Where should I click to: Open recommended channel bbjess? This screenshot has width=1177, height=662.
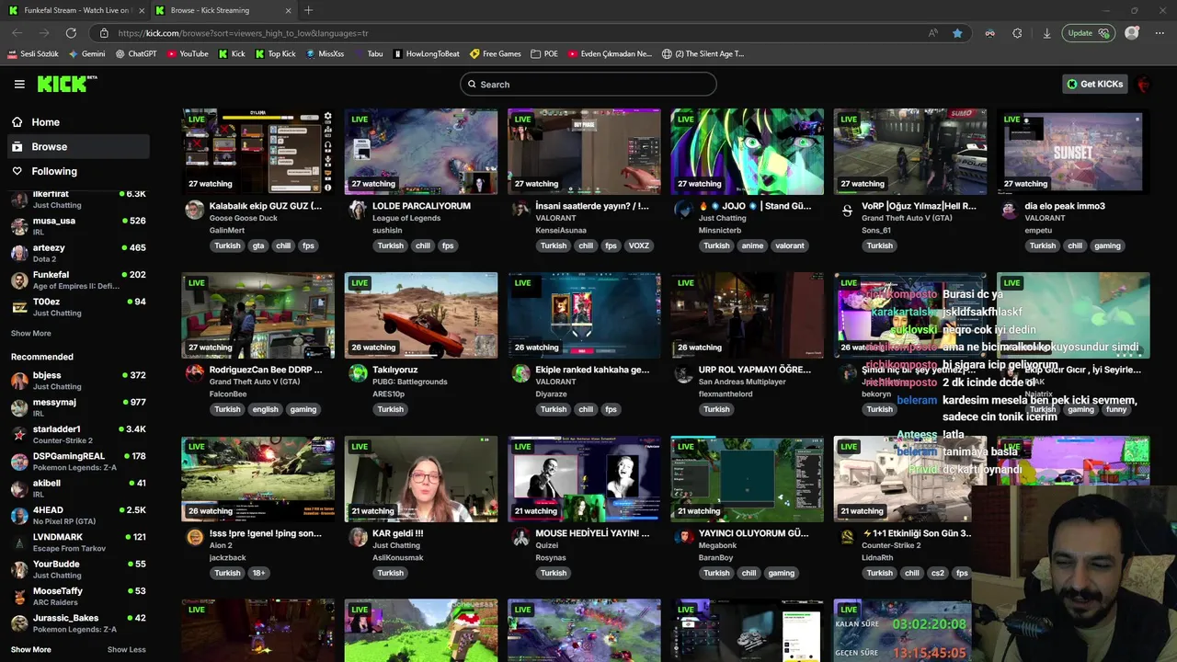click(x=77, y=381)
